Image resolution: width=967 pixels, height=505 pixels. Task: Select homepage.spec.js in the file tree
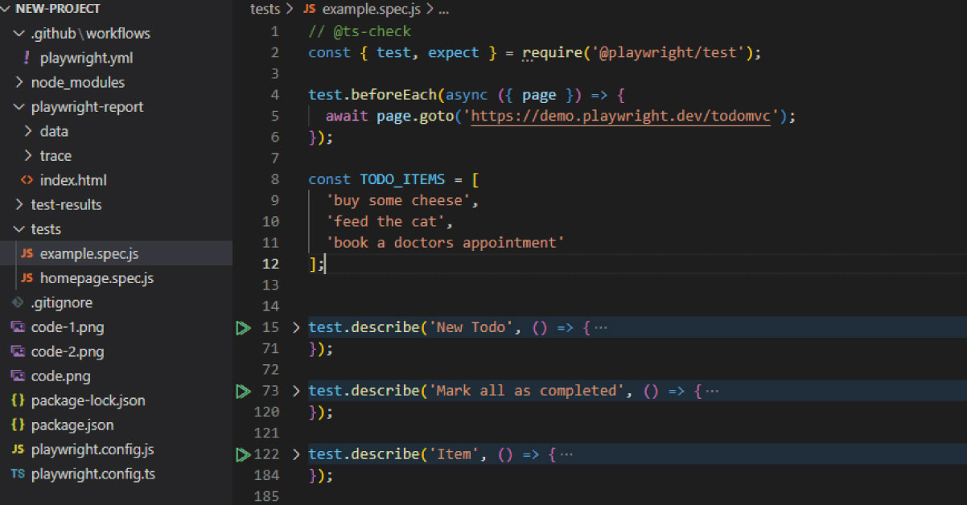tap(96, 278)
